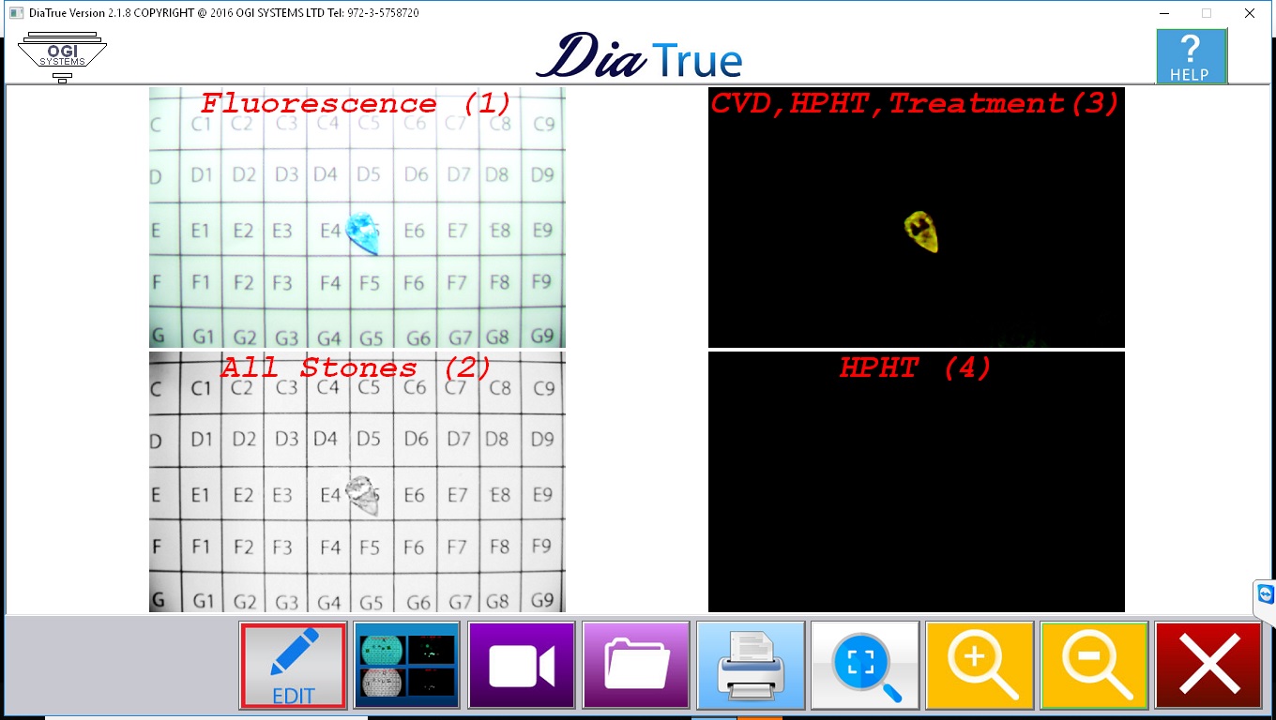Open the four-panel view thumbnail button

tap(406, 665)
